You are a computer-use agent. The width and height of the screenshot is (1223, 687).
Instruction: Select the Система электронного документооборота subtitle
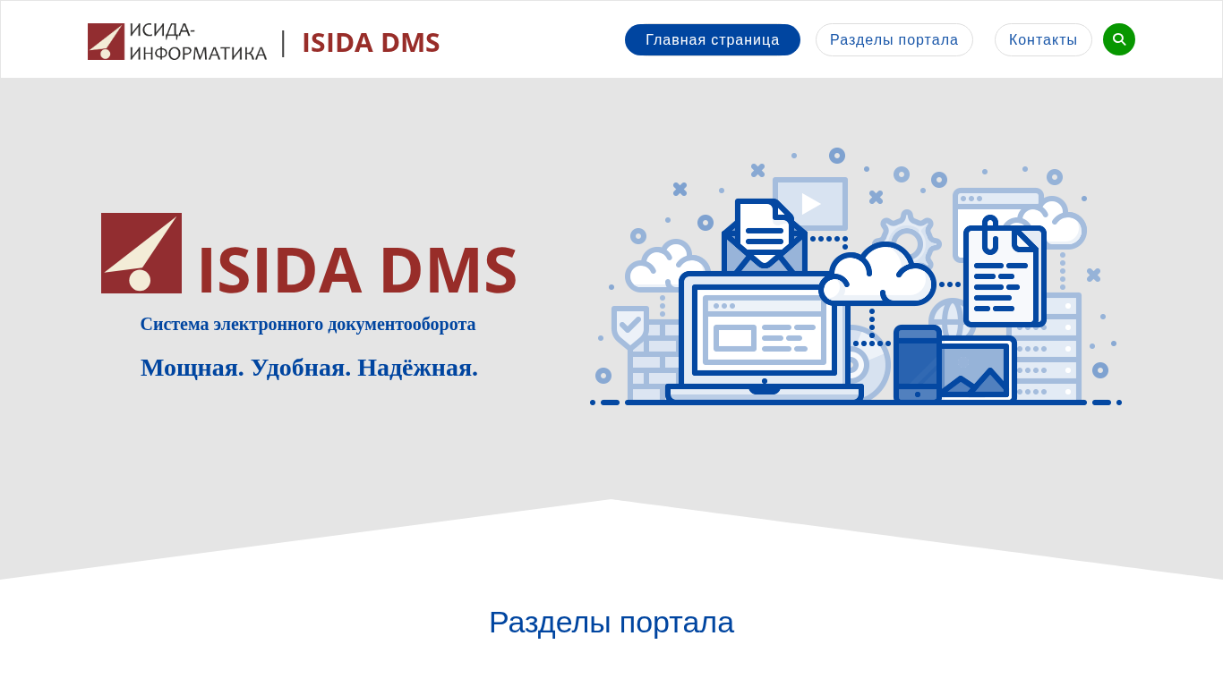[x=308, y=324]
